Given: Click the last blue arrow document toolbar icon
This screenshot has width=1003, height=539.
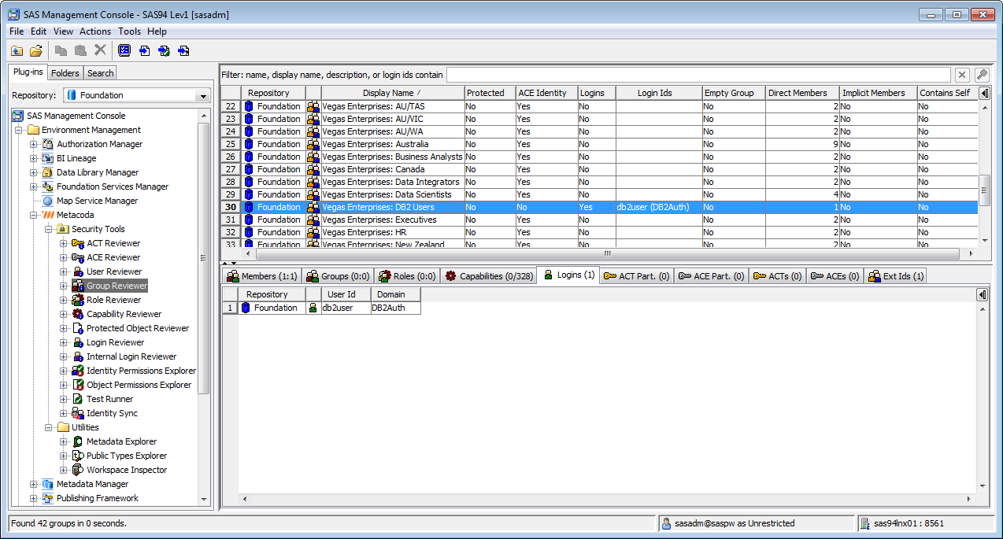Looking at the screenshot, I should [183, 50].
